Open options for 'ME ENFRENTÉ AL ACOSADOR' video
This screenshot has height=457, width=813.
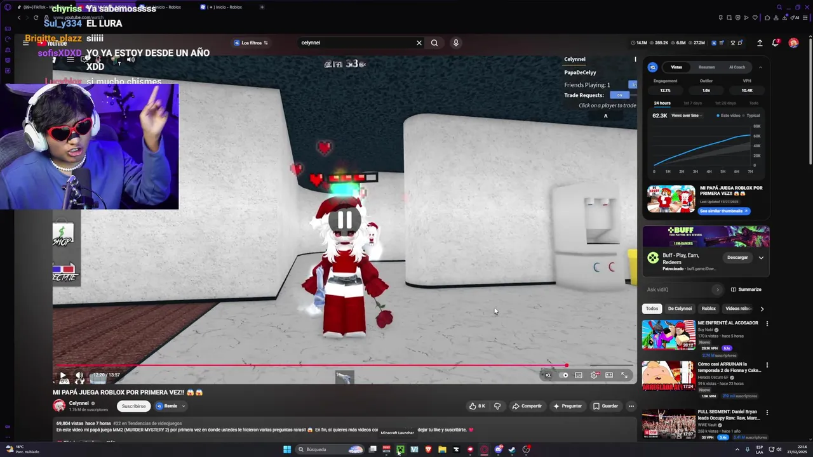coord(767,324)
